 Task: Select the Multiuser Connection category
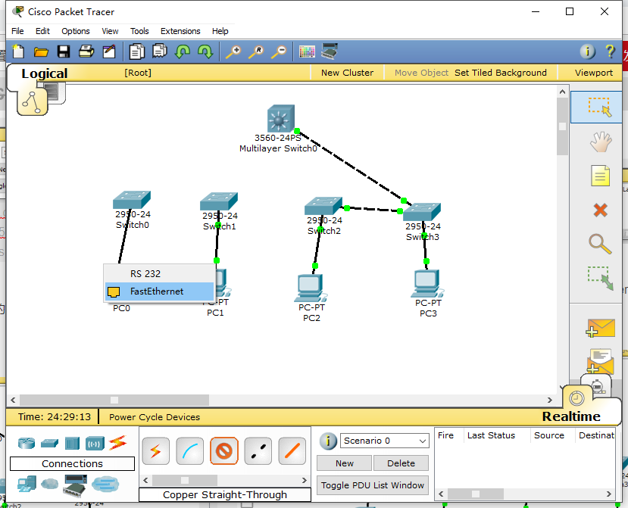(105, 484)
